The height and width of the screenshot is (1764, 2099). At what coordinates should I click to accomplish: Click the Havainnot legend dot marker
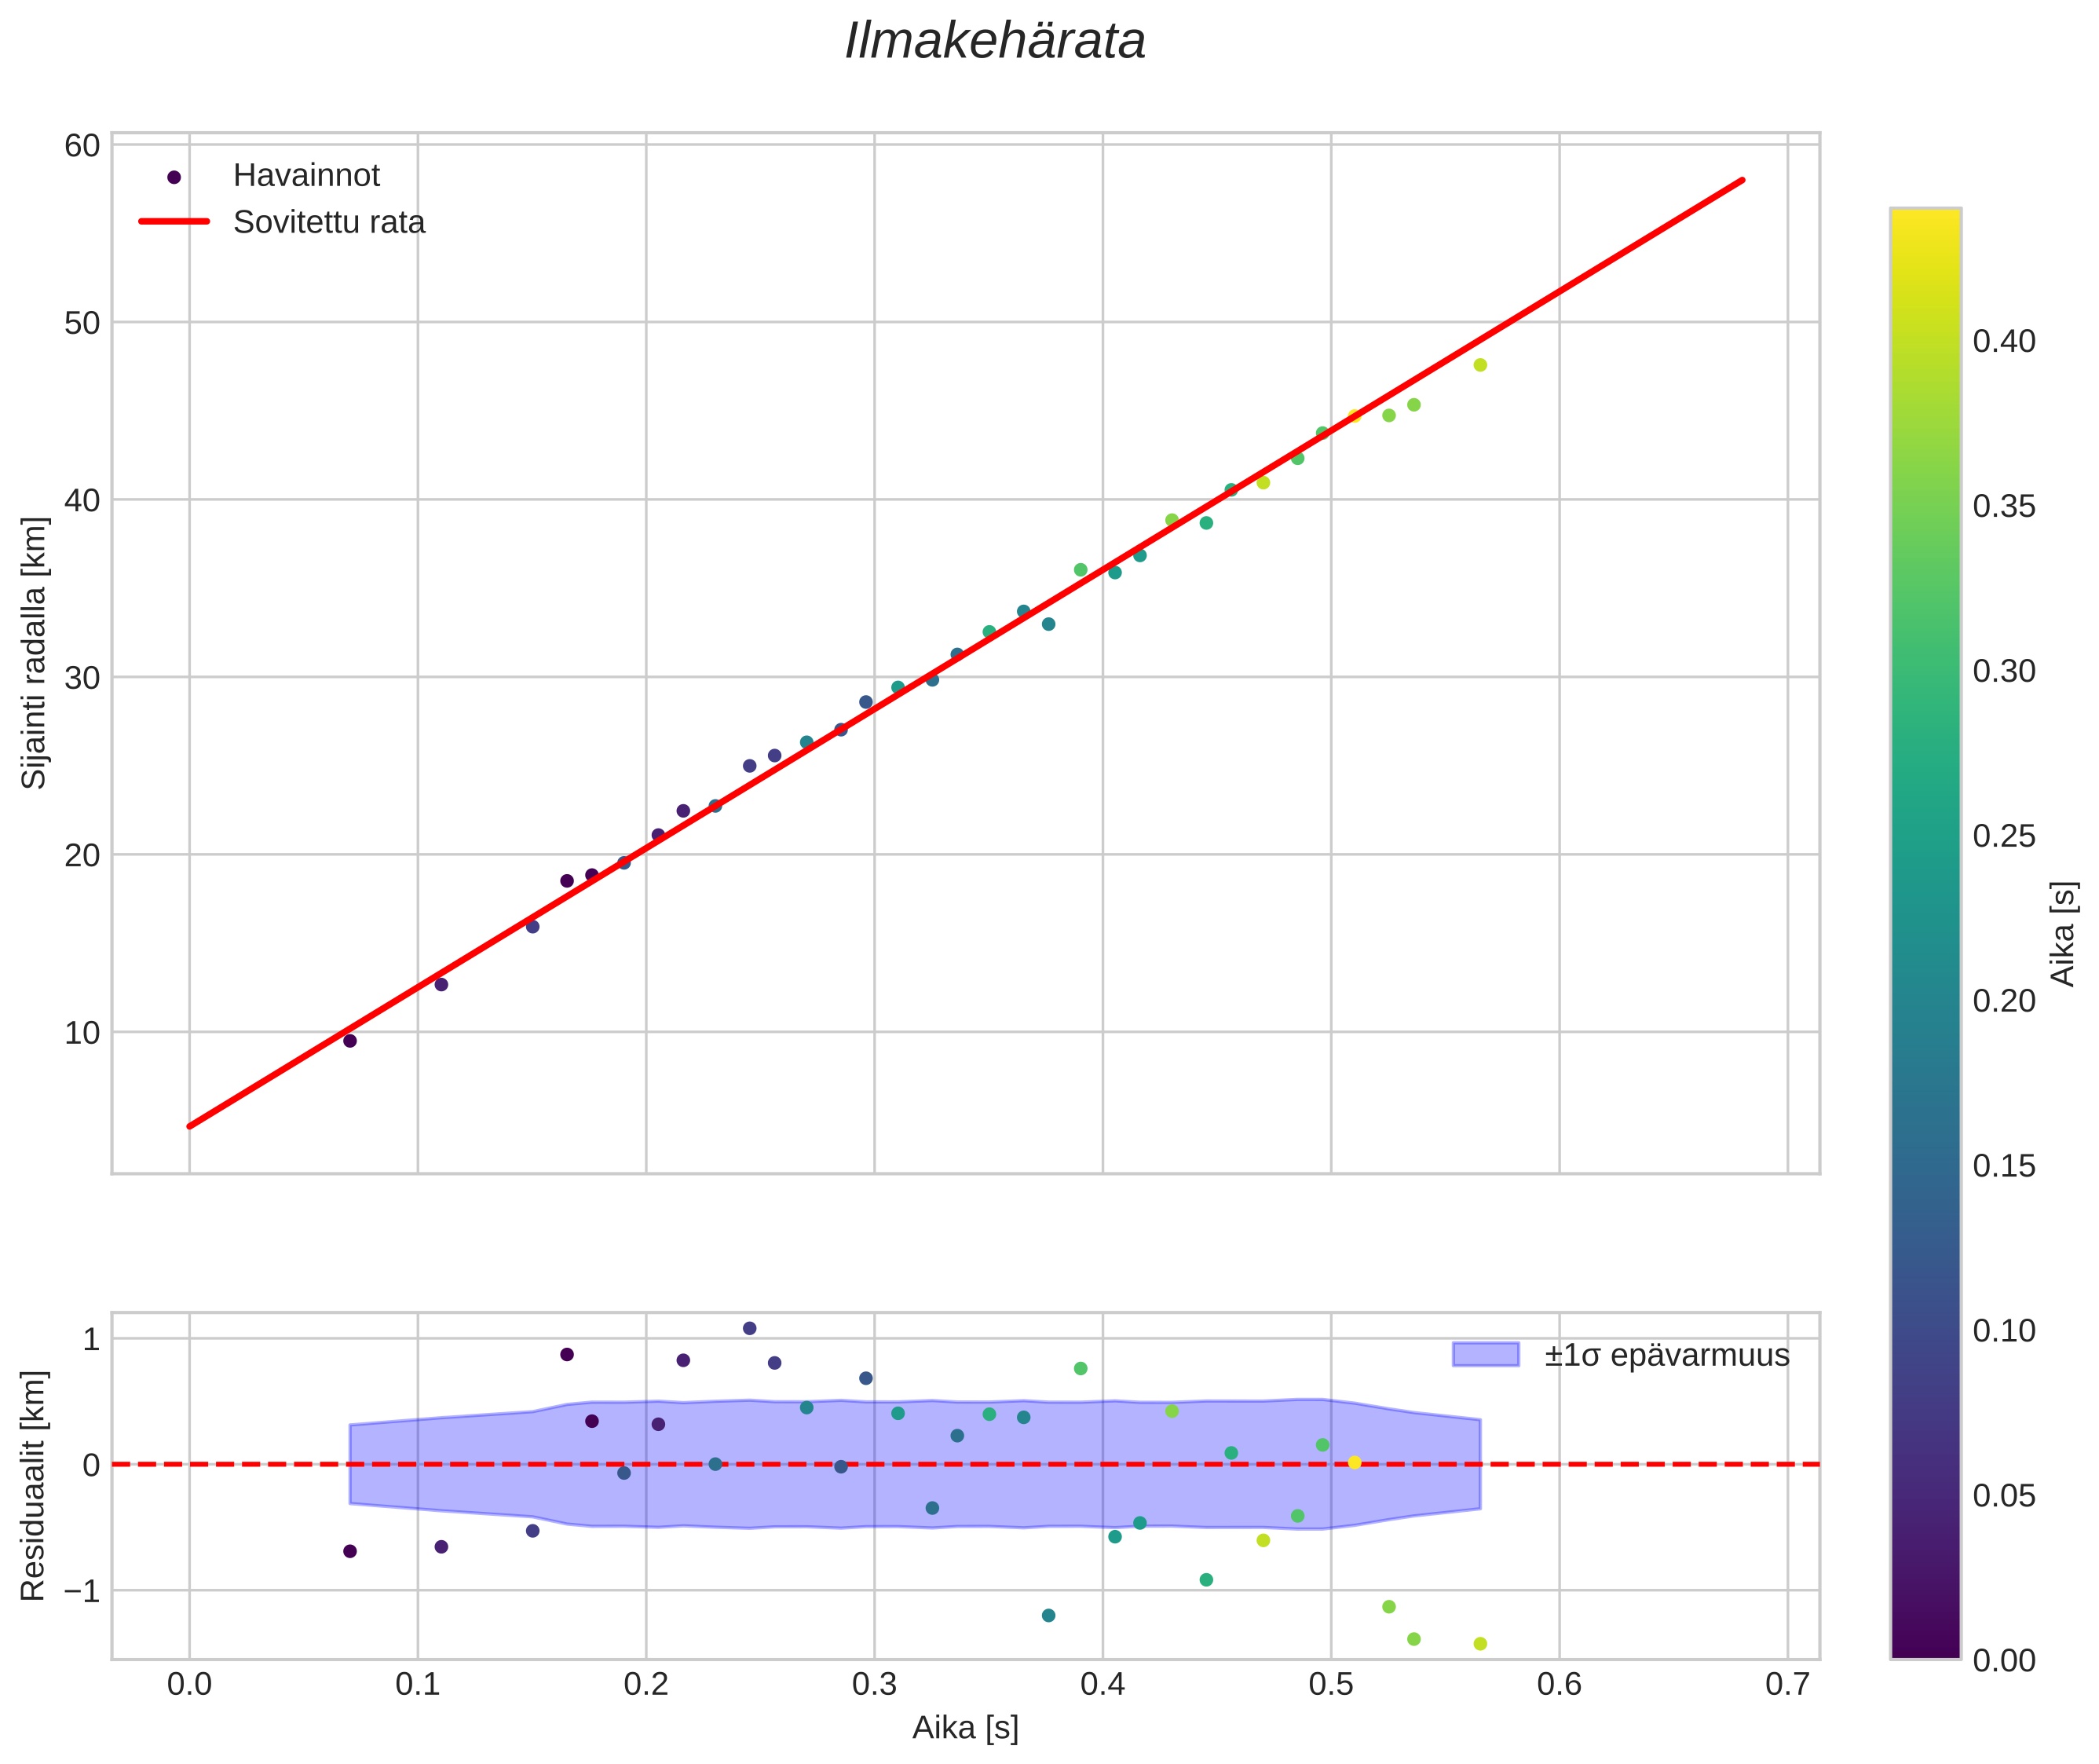point(174,177)
